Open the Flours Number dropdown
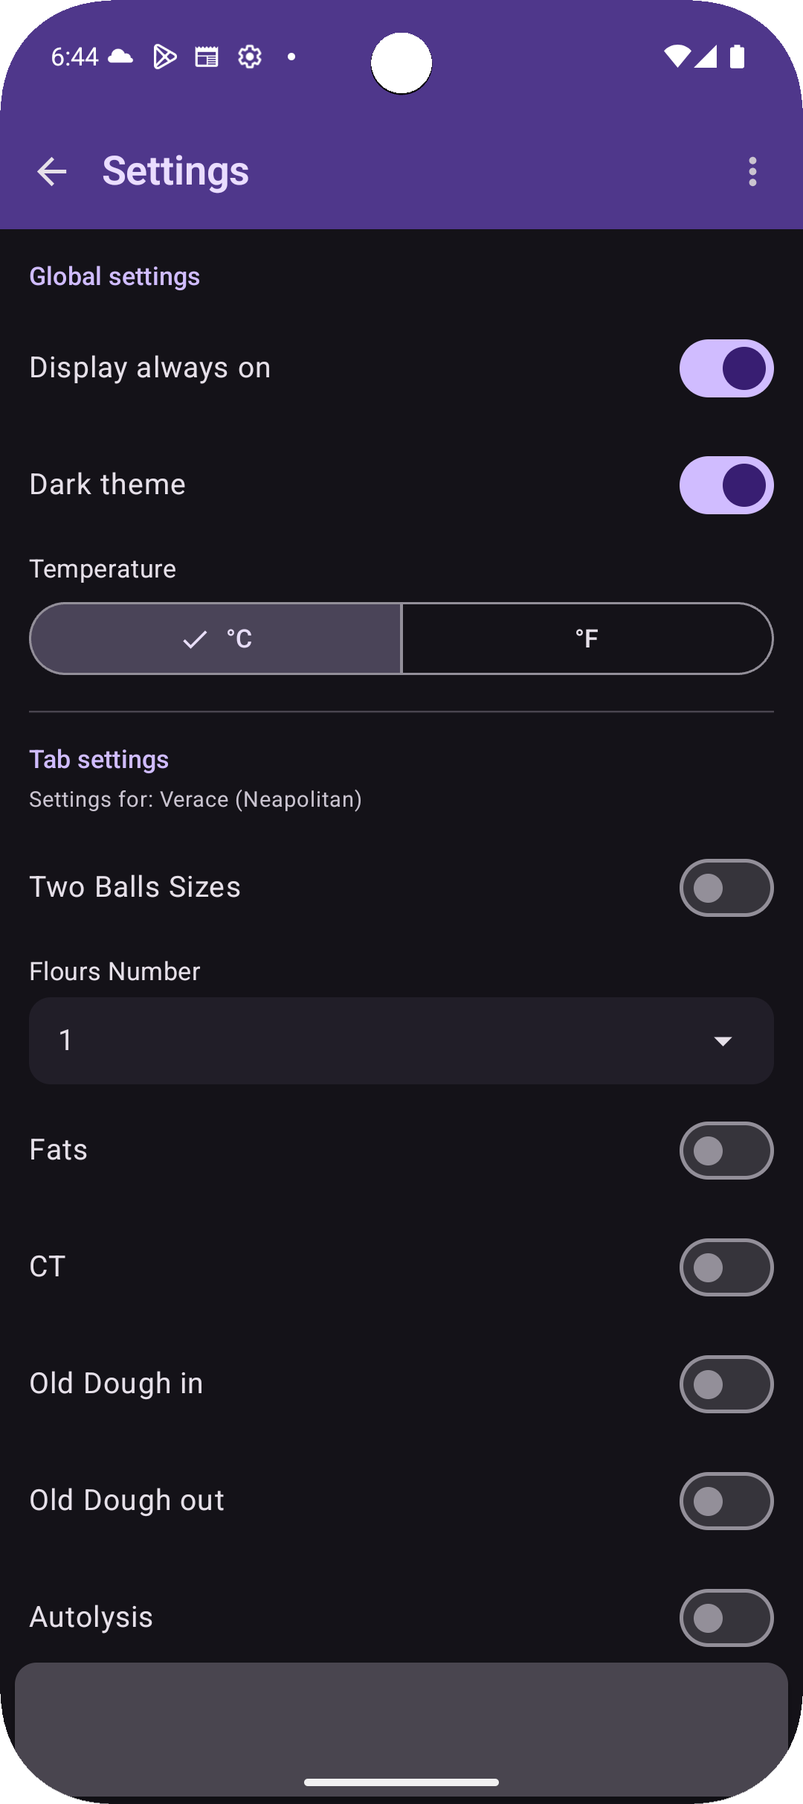 (401, 1040)
